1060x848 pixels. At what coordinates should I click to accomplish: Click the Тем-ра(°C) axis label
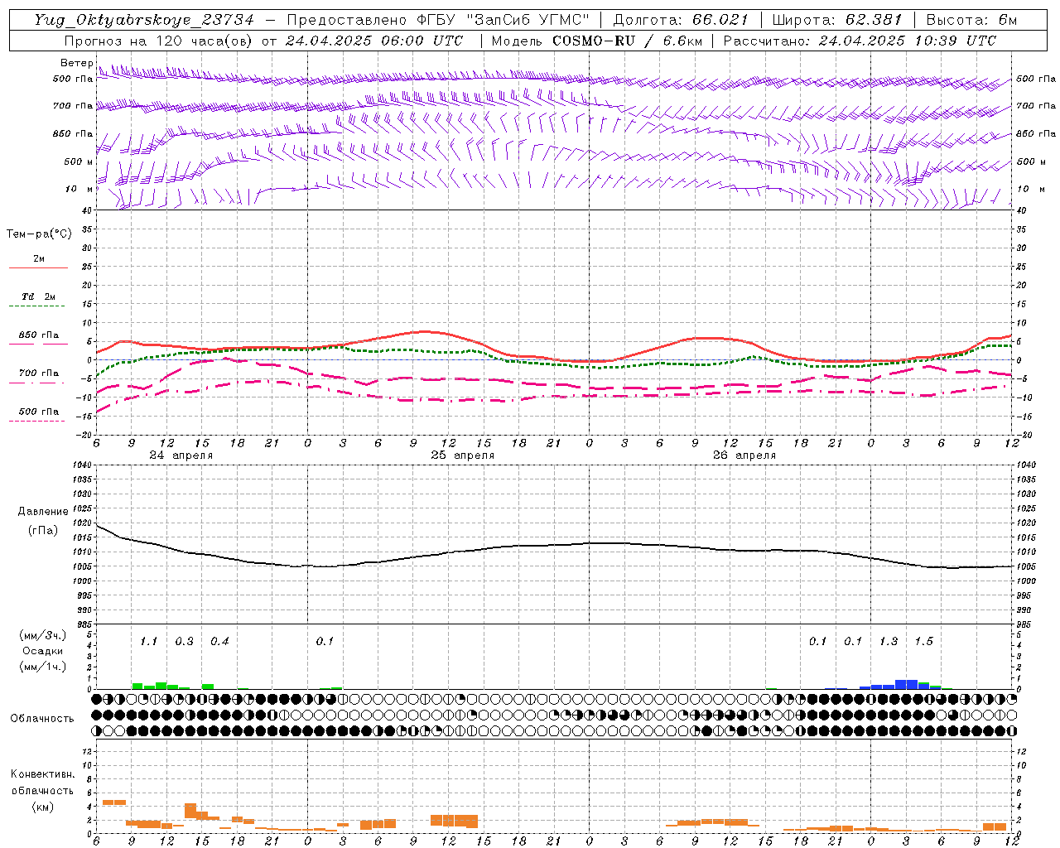[x=39, y=234]
